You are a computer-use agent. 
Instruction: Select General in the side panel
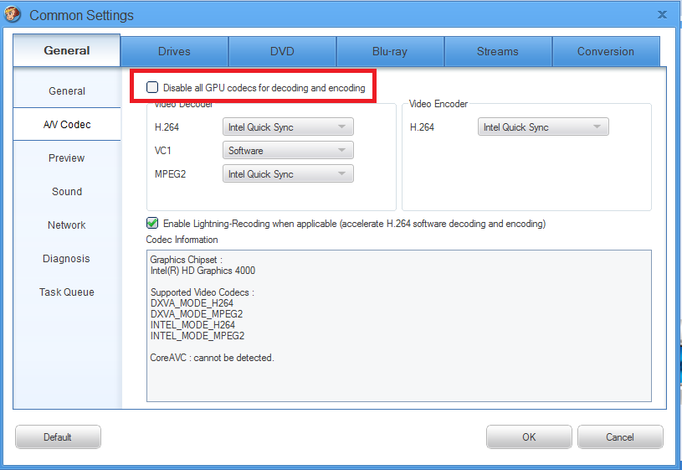[67, 91]
